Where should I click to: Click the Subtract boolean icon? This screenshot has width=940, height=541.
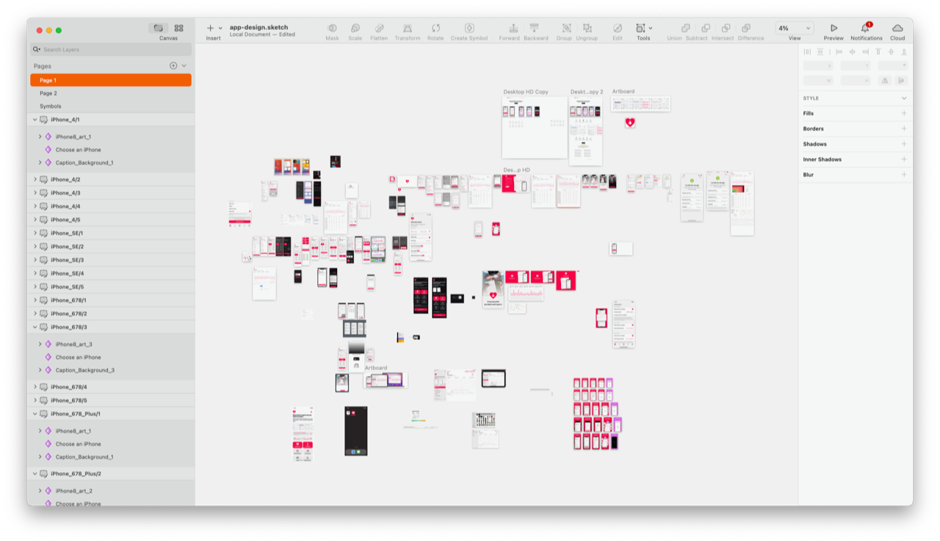click(x=706, y=28)
